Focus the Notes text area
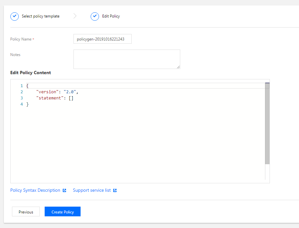 tap(127, 59)
